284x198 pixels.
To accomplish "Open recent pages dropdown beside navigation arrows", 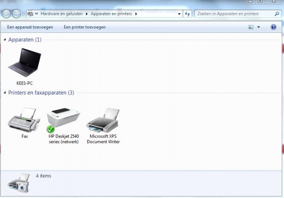I will [24, 14].
